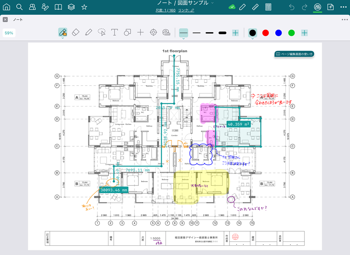350x255 pixels.
Task: Pick the shapes tool
Action: 128,33
